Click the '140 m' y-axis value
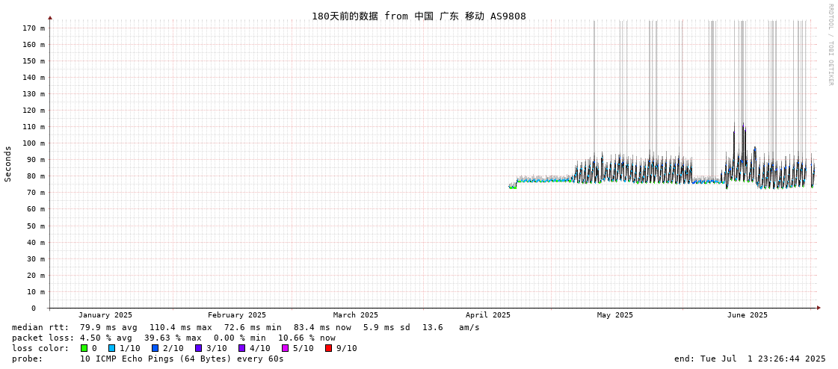The height and width of the screenshot is (369, 838). tap(34, 78)
